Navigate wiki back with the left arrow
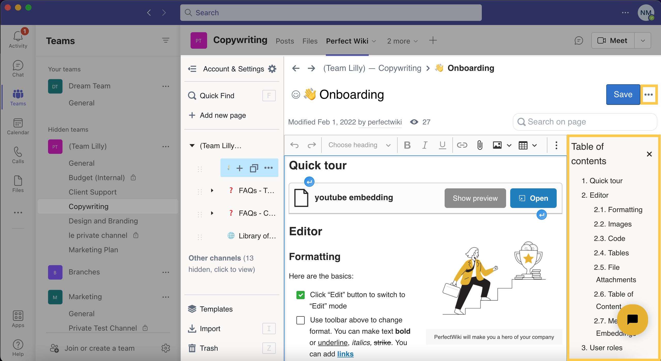 [296, 68]
